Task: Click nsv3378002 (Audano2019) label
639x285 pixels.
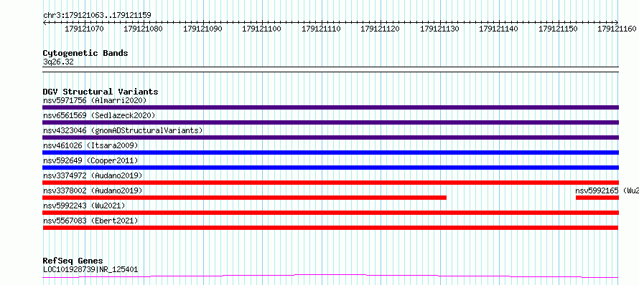Action: (x=93, y=190)
